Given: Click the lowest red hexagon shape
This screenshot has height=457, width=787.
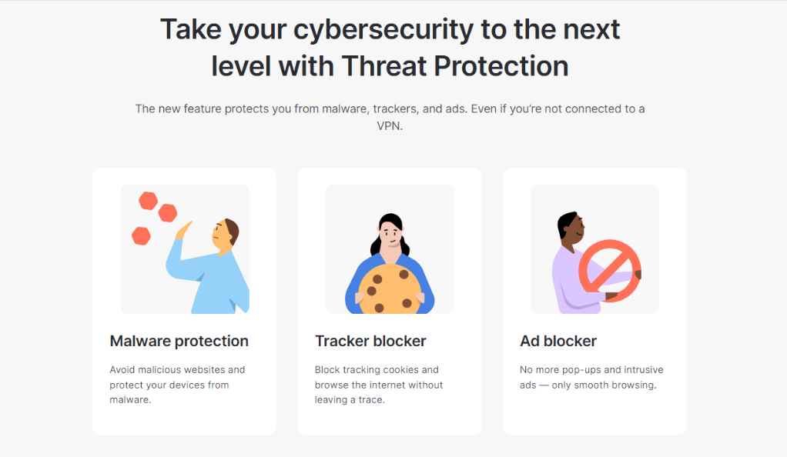Looking at the screenshot, I should tap(141, 235).
